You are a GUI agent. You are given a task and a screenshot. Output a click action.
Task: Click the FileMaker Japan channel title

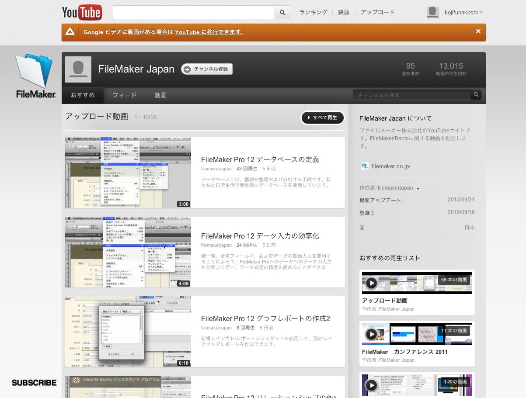(x=136, y=69)
